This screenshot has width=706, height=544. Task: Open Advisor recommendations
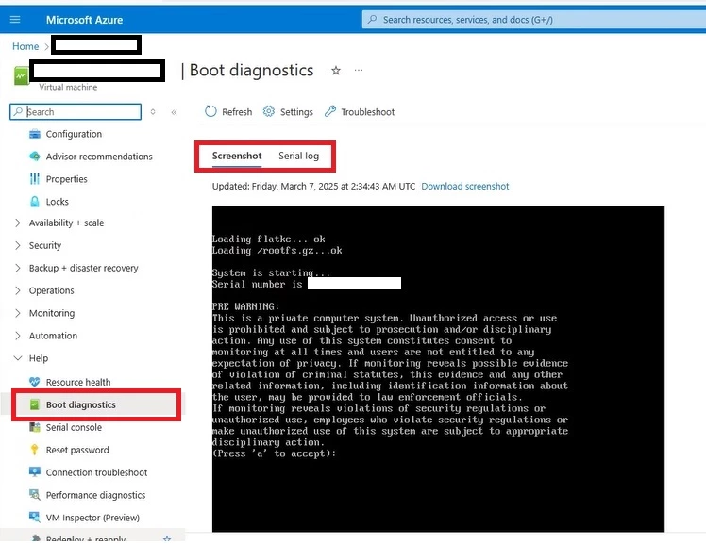(99, 157)
